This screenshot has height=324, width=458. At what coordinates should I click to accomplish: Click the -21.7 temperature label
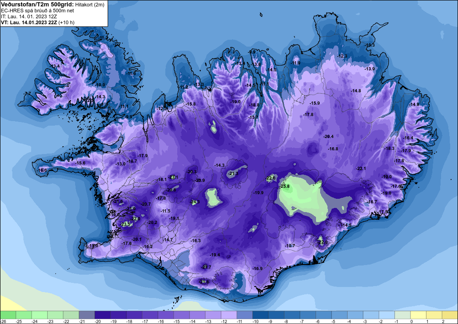click(206, 267)
